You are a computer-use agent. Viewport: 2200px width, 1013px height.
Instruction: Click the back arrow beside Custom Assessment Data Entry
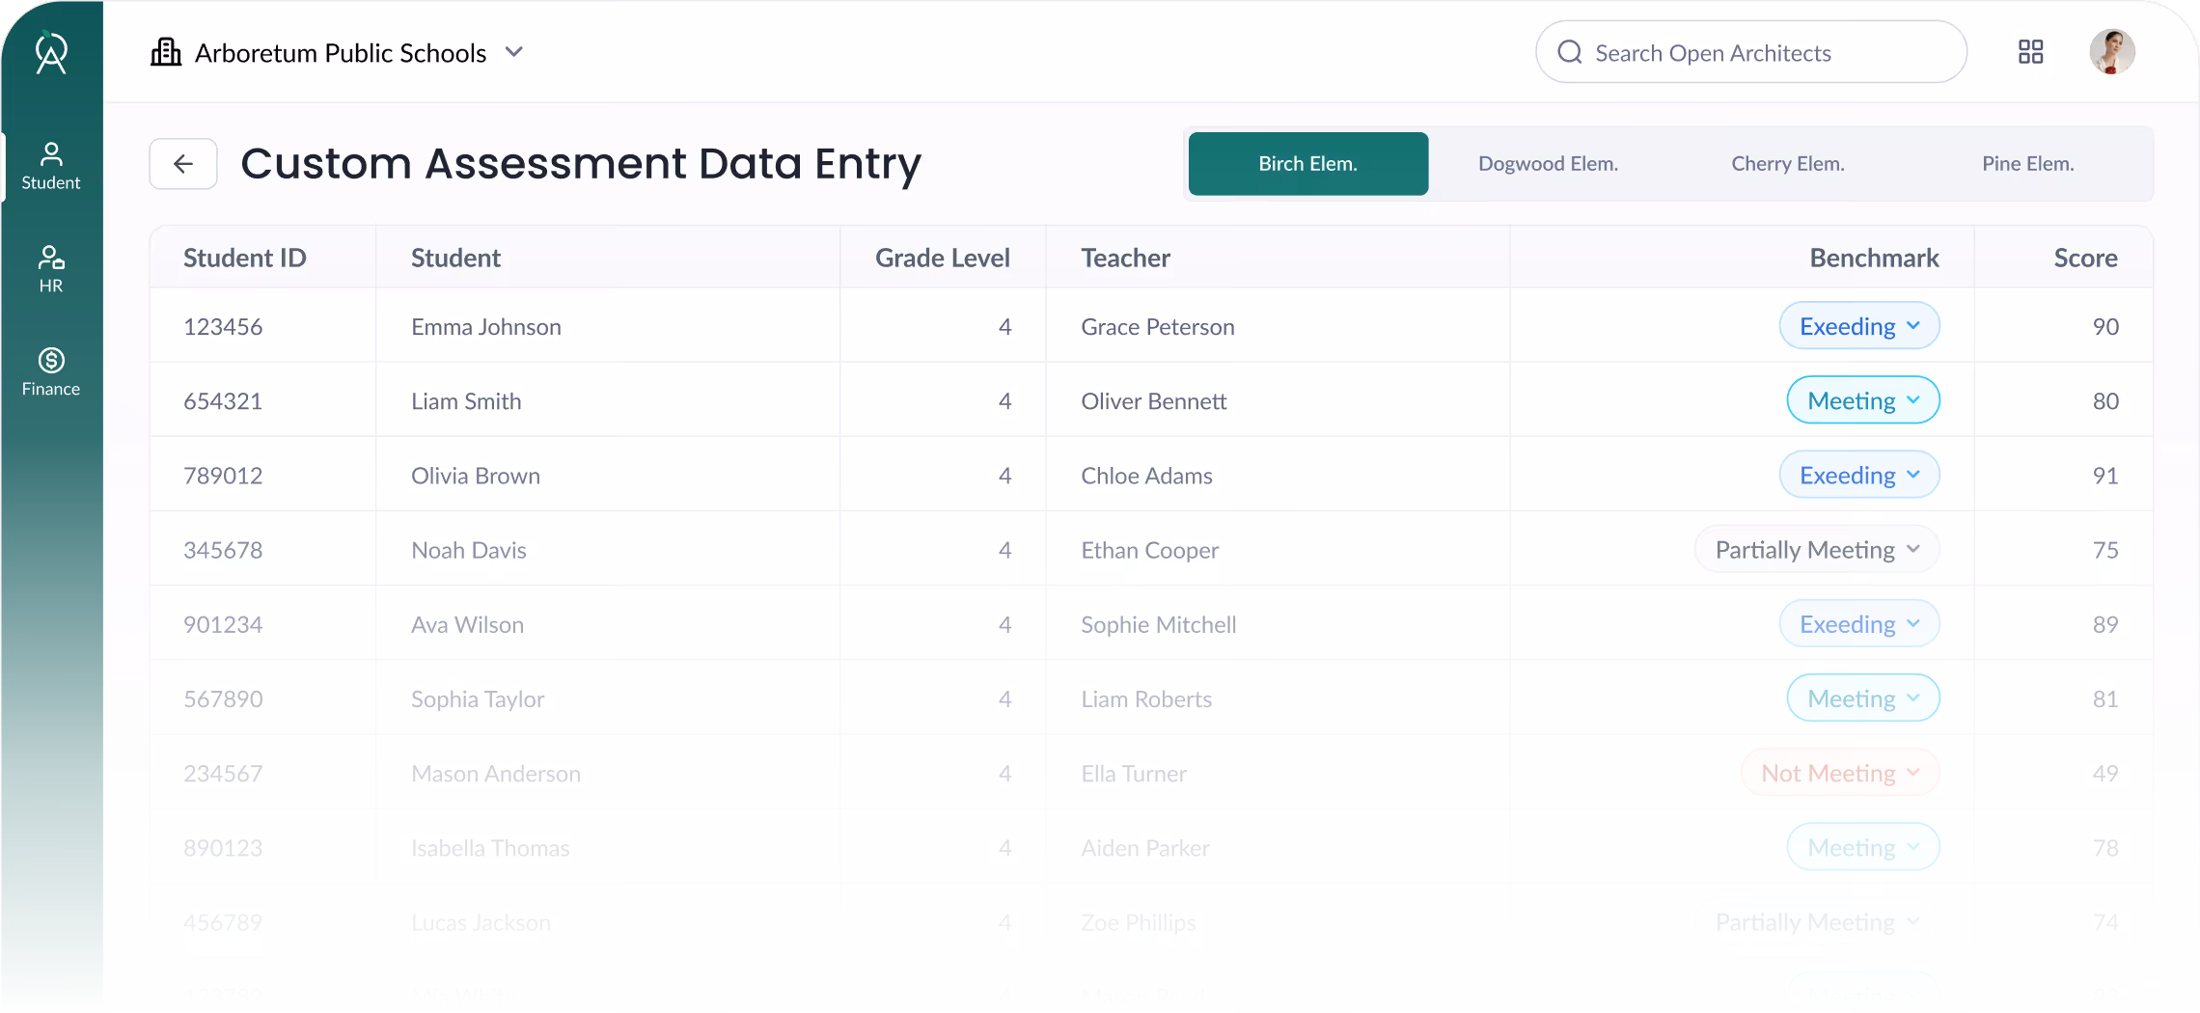[182, 164]
